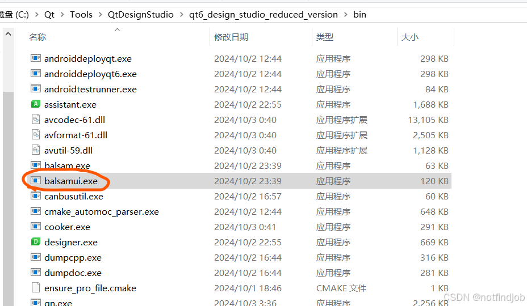Screen dimensions: 527x306
Task: Navigate to Qt in the breadcrumb path
Action: pyautogui.click(x=49, y=14)
